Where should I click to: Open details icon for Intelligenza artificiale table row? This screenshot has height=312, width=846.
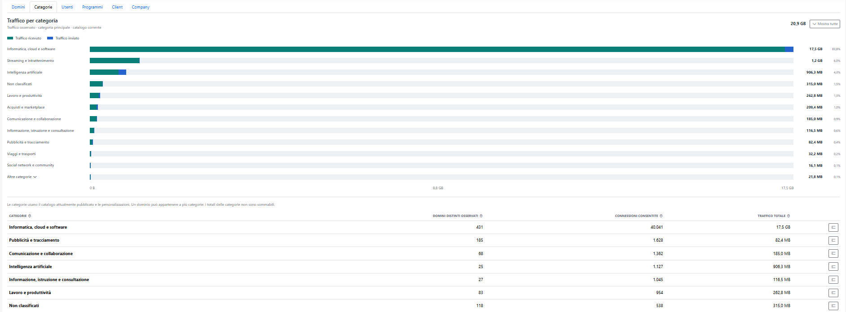pyautogui.click(x=833, y=266)
